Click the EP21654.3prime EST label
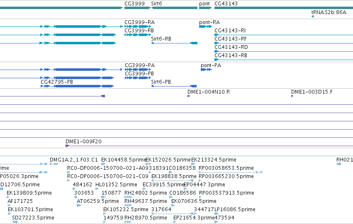The height and width of the screenshot is (224, 353). click(194, 218)
